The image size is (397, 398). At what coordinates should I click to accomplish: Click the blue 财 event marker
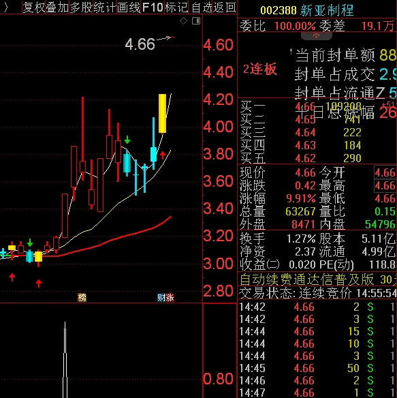coord(161,297)
